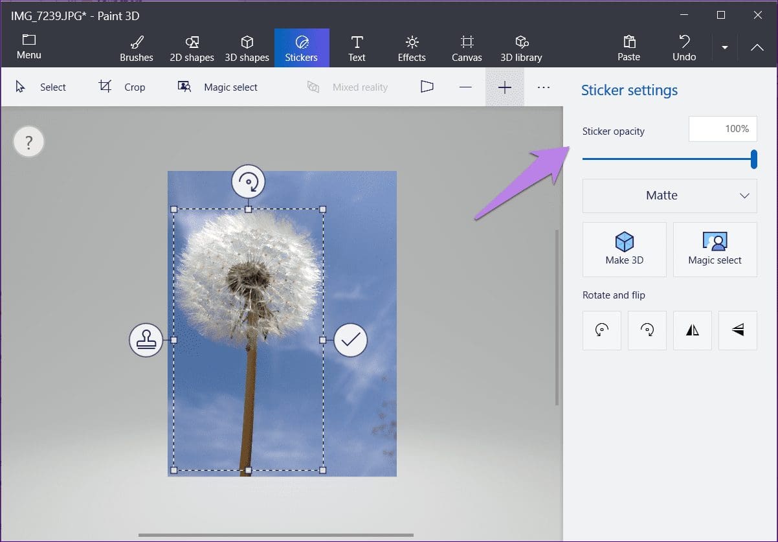778x542 pixels.
Task: Click the Paste button
Action: click(x=628, y=49)
